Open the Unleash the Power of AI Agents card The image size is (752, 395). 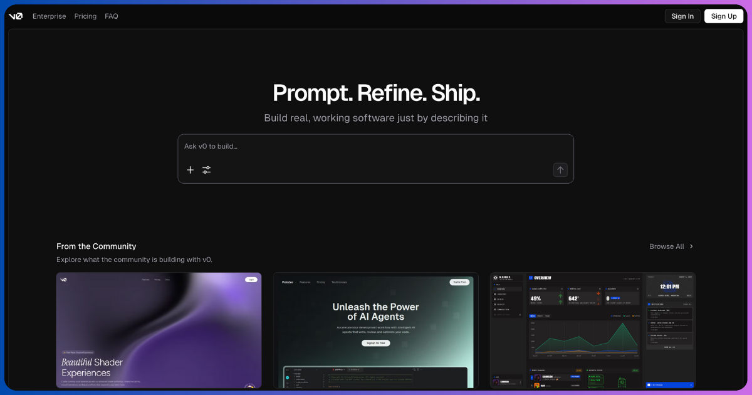click(375, 330)
